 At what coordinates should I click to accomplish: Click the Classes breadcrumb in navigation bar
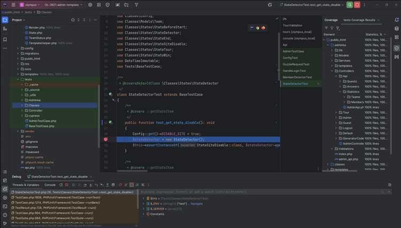click(44, 12)
